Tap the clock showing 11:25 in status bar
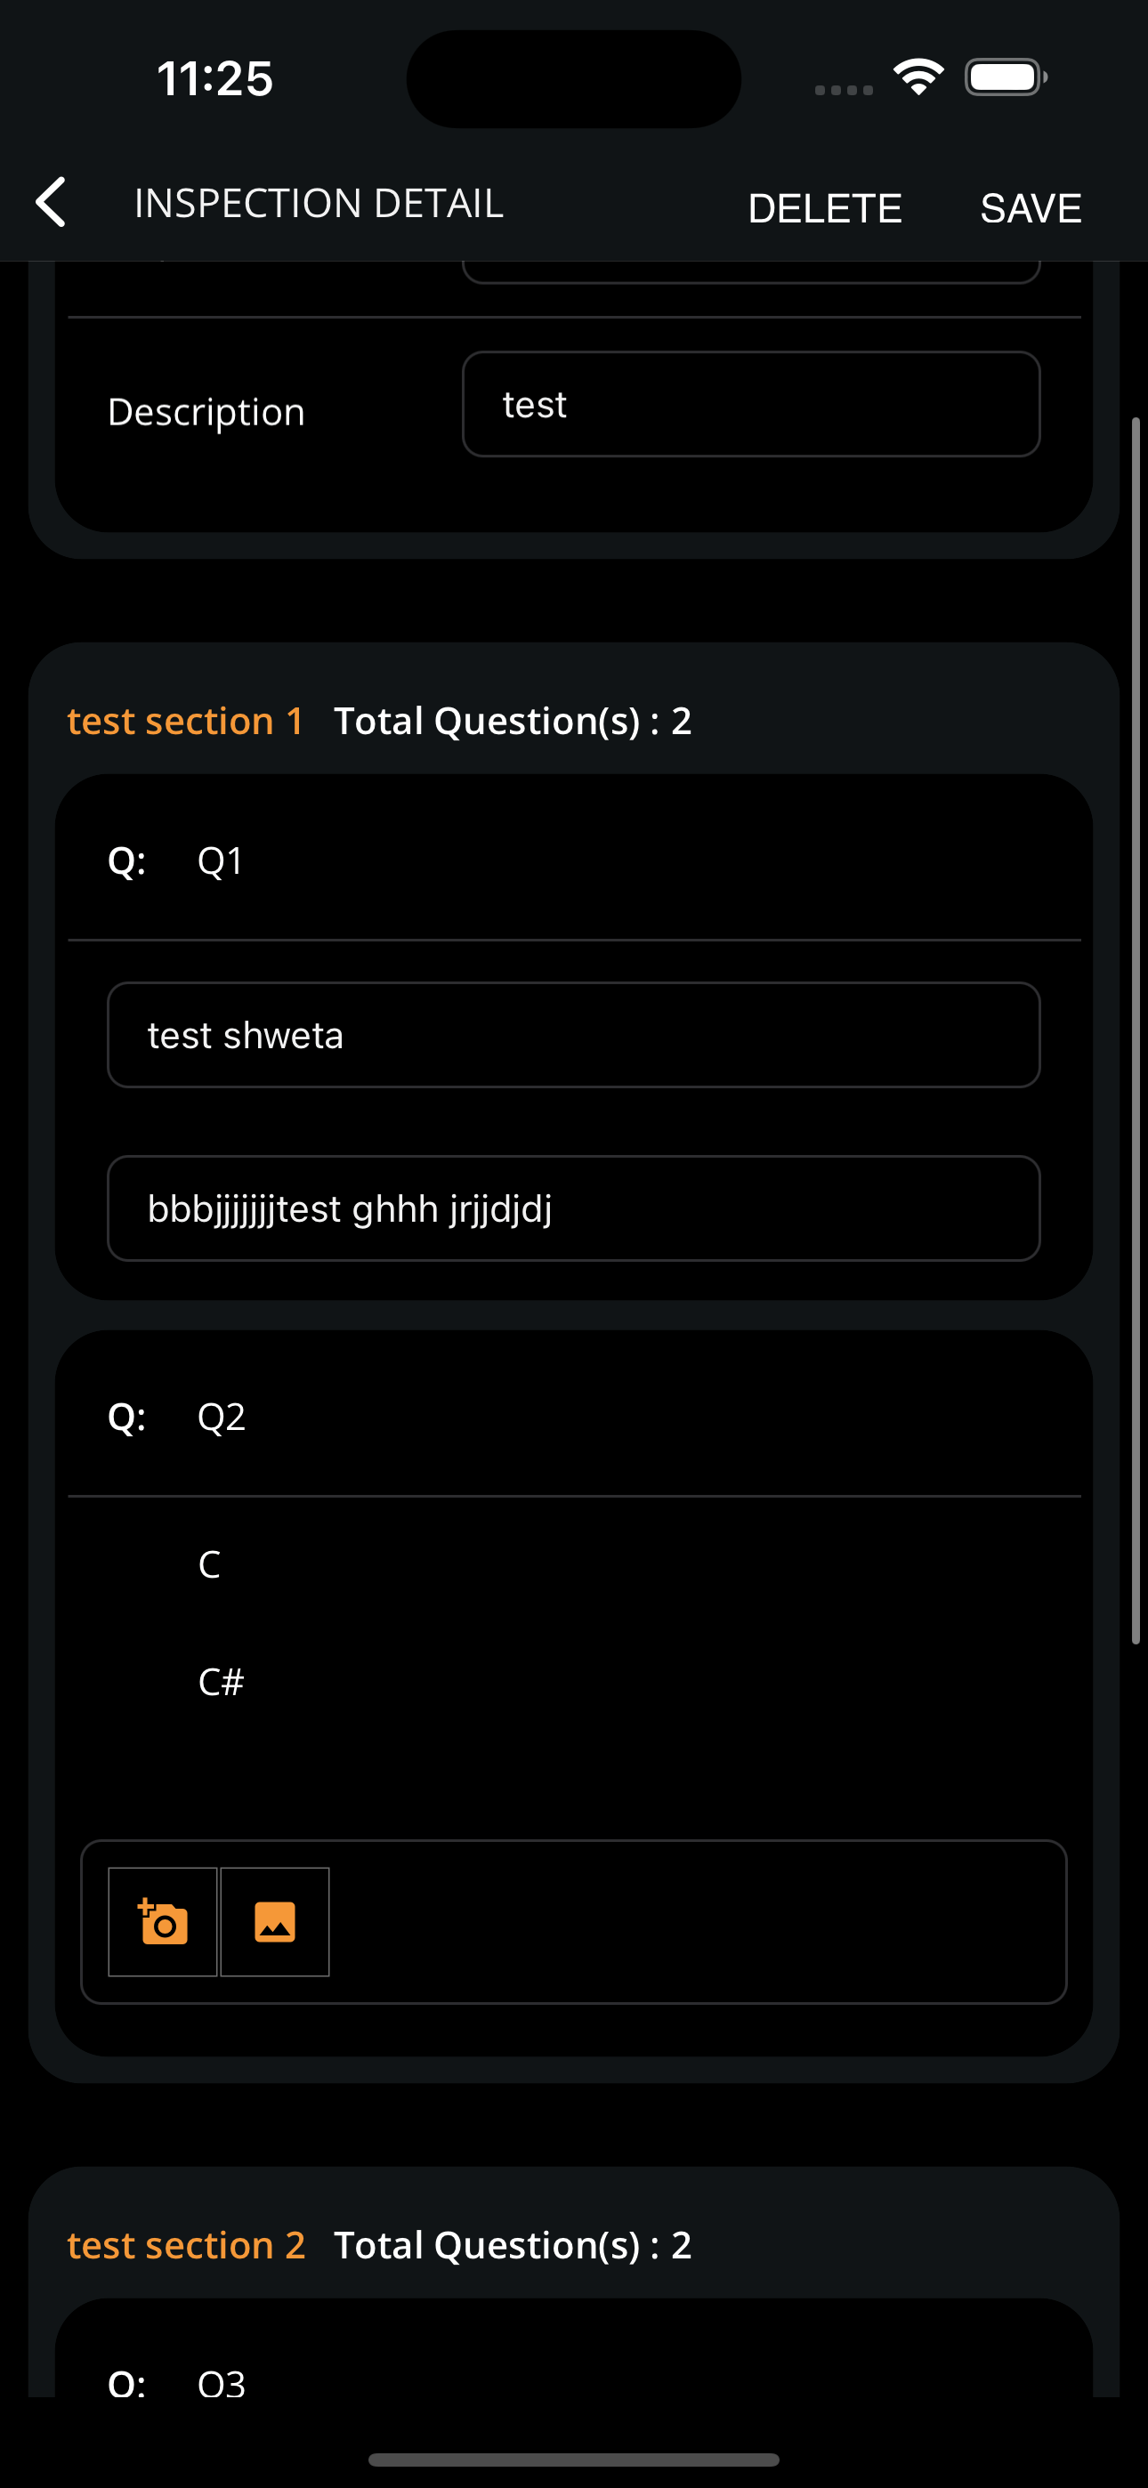This screenshot has width=1148, height=2488. coord(214,78)
